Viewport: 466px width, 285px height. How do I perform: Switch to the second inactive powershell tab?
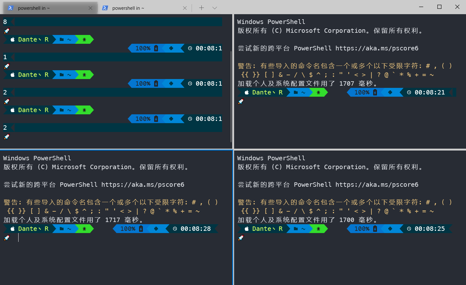click(x=144, y=8)
